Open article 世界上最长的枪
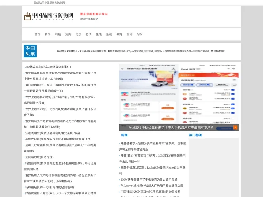263x197 pixels. pos(60,112)
